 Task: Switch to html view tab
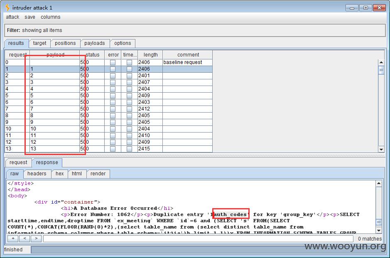[76, 174]
